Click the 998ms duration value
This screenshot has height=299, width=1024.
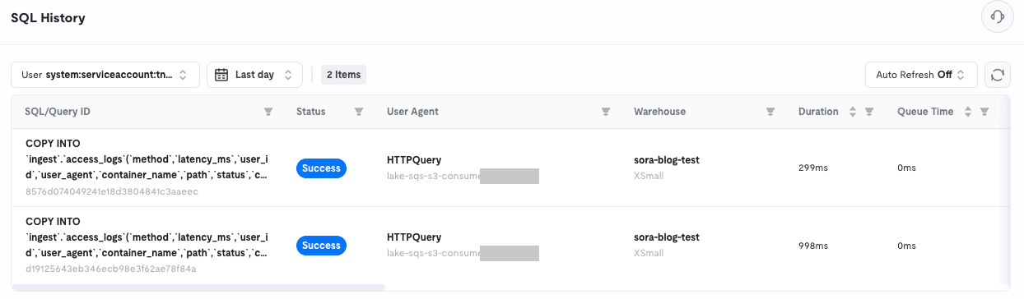tap(813, 246)
